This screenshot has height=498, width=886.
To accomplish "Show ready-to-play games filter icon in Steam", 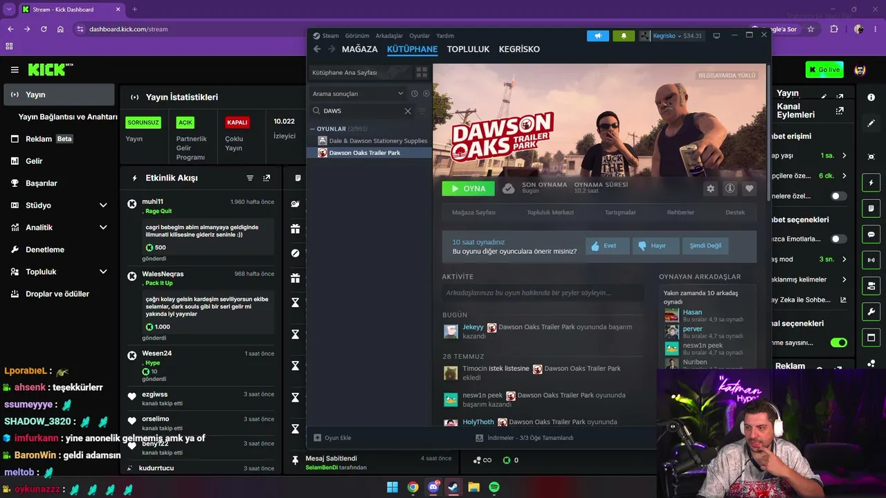I will [426, 93].
